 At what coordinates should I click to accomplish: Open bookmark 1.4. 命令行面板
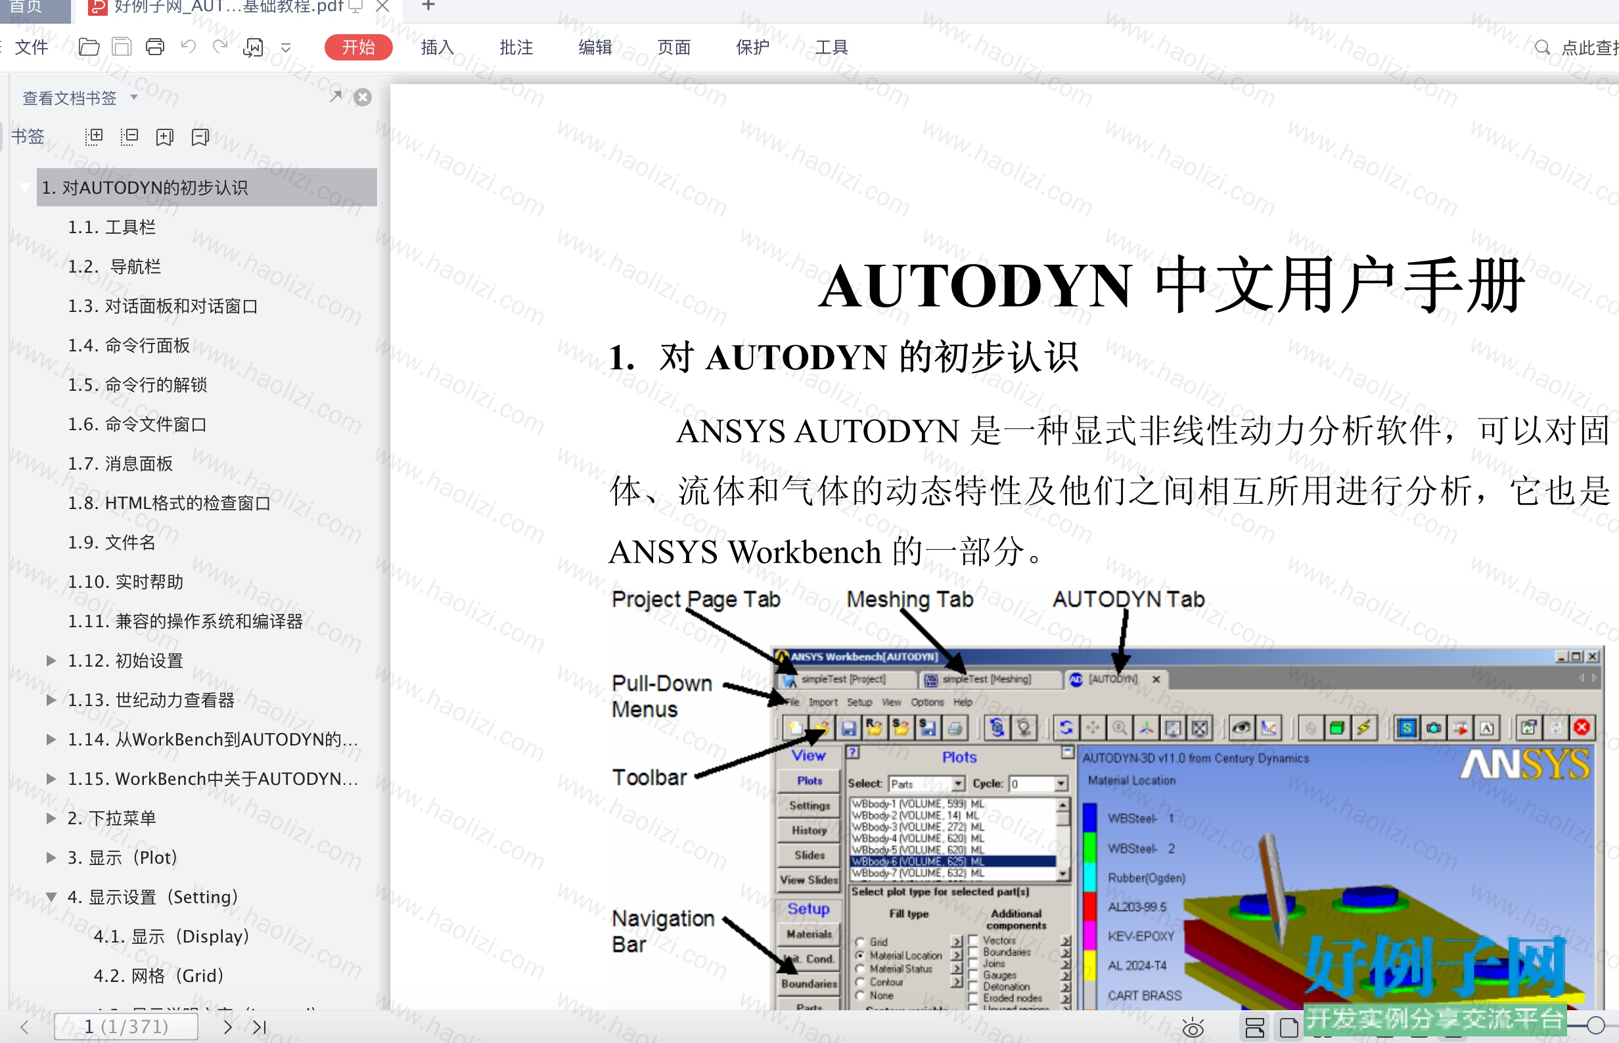pos(129,345)
